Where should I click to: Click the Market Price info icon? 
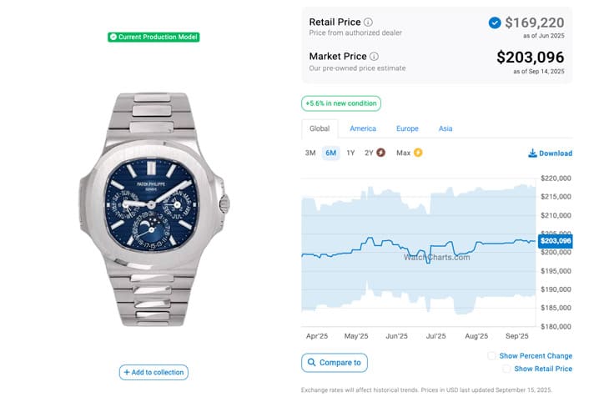click(374, 57)
